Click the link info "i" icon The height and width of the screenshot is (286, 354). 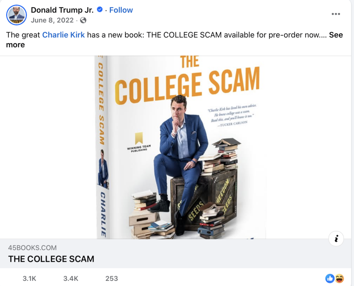pos(336,239)
